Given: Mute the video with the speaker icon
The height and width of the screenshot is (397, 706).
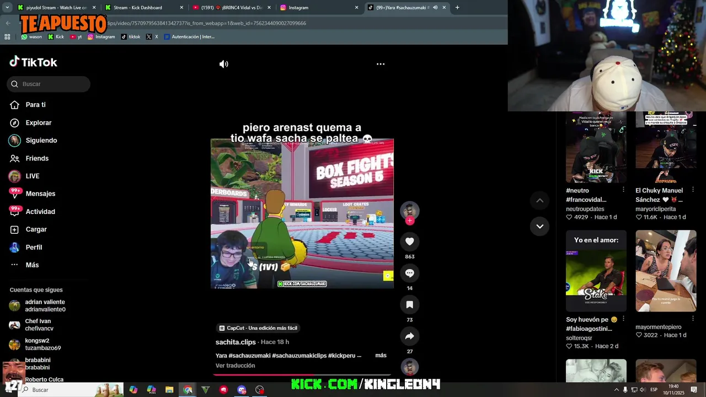Looking at the screenshot, I should click(223, 64).
